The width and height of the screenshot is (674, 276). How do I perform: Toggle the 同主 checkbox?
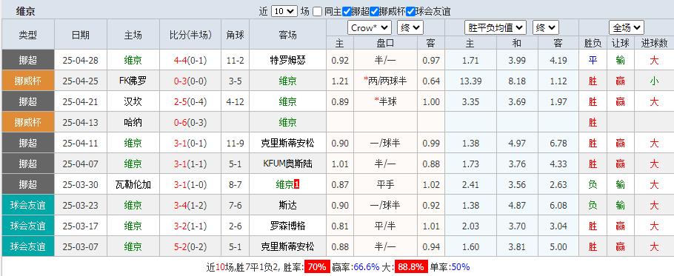coord(317,12)
